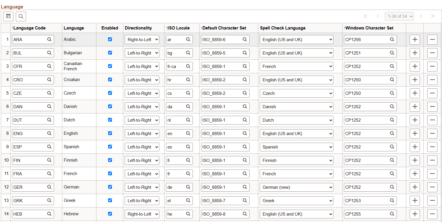Open the Spell Check Language dropdown for French
This screenshot has width=443, height=222.
(x=296, y=174)
